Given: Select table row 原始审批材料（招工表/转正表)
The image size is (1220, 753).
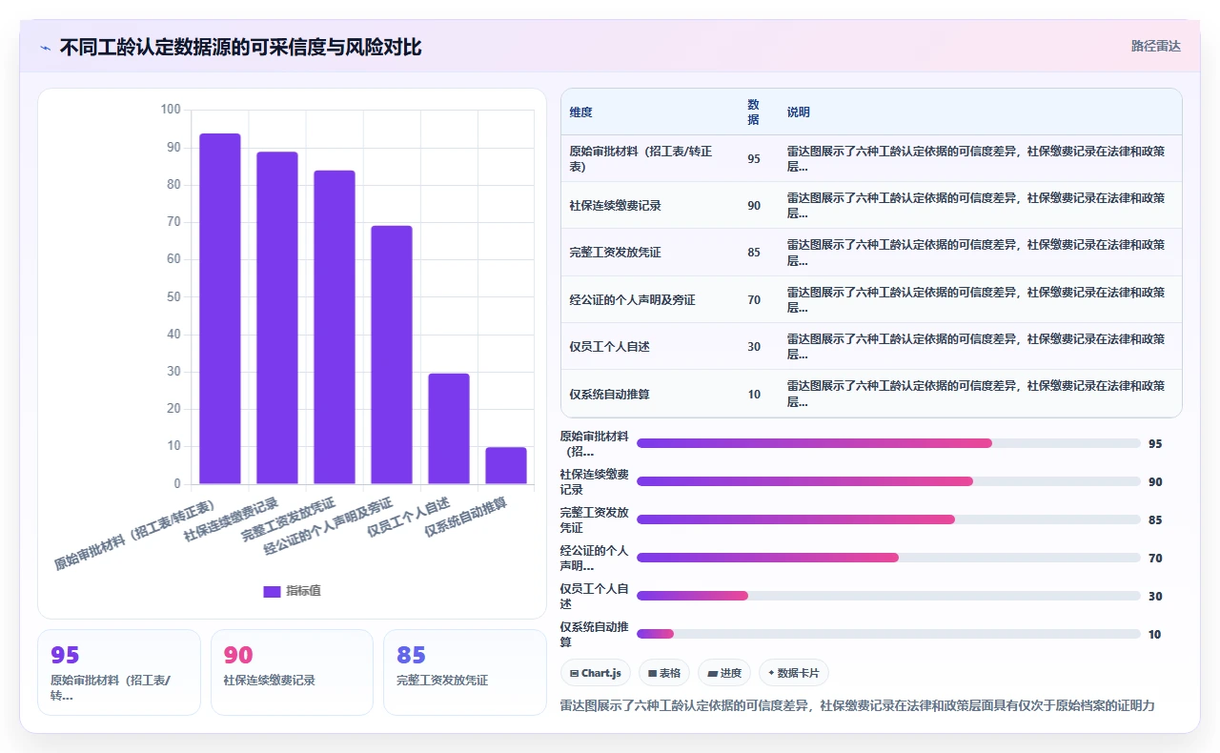Looking at the screenshot, I should [x=871, y=158].
